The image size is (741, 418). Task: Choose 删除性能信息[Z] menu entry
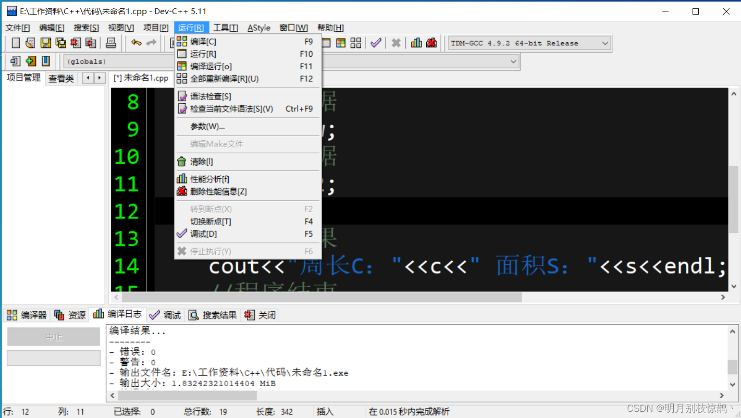(x=248, y=192)
